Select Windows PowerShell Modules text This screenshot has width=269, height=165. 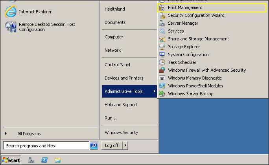click(195, 86)
